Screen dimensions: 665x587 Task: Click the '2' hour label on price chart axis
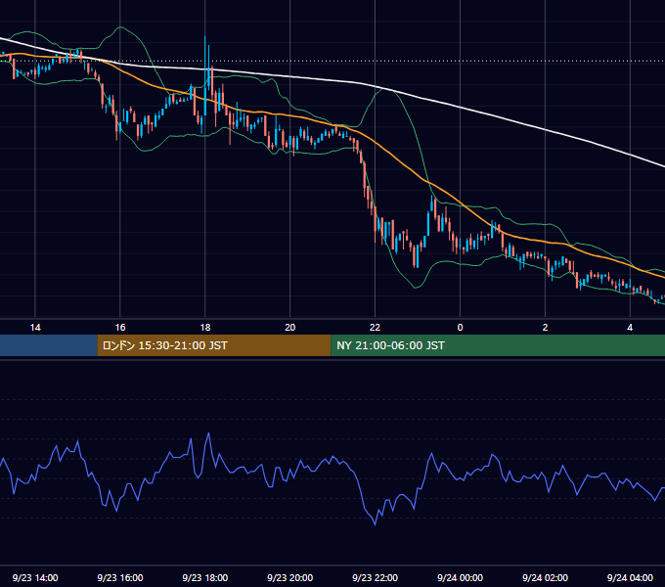tap(545, 327)
